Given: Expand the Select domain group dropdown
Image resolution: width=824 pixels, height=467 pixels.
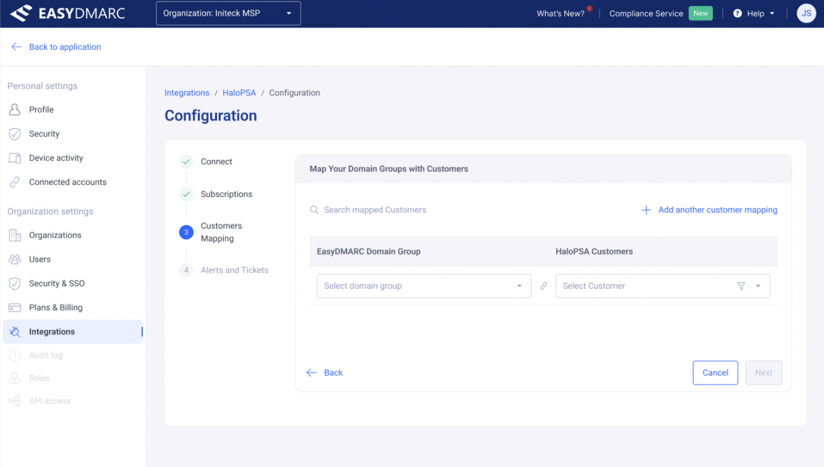Looking at the screenshot, I should (x=424, y=286).
